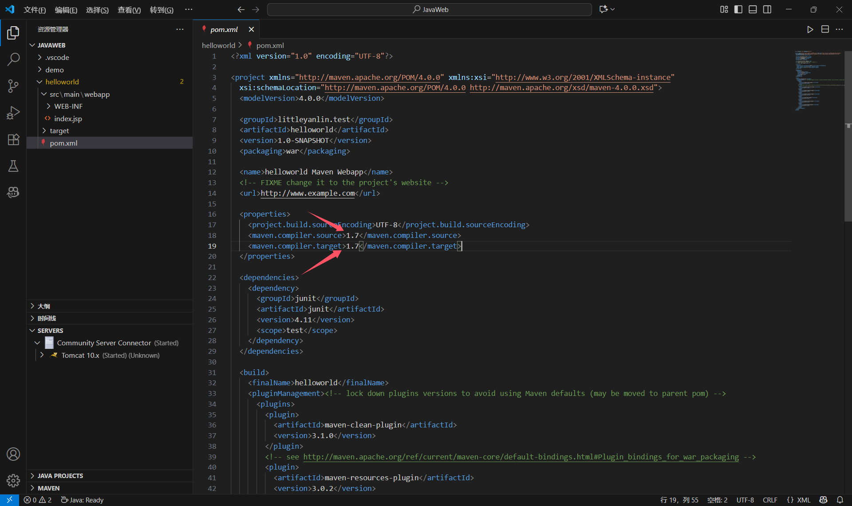This screenshot has width=852, height=506.
Task: Open the Search view in the activity bar
Action: click(x=13, y=59)
